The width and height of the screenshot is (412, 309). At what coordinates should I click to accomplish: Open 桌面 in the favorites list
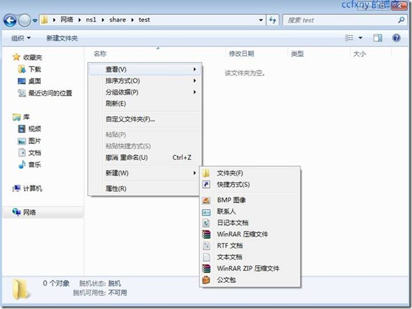pyautogui.click(x=29, y=81)
